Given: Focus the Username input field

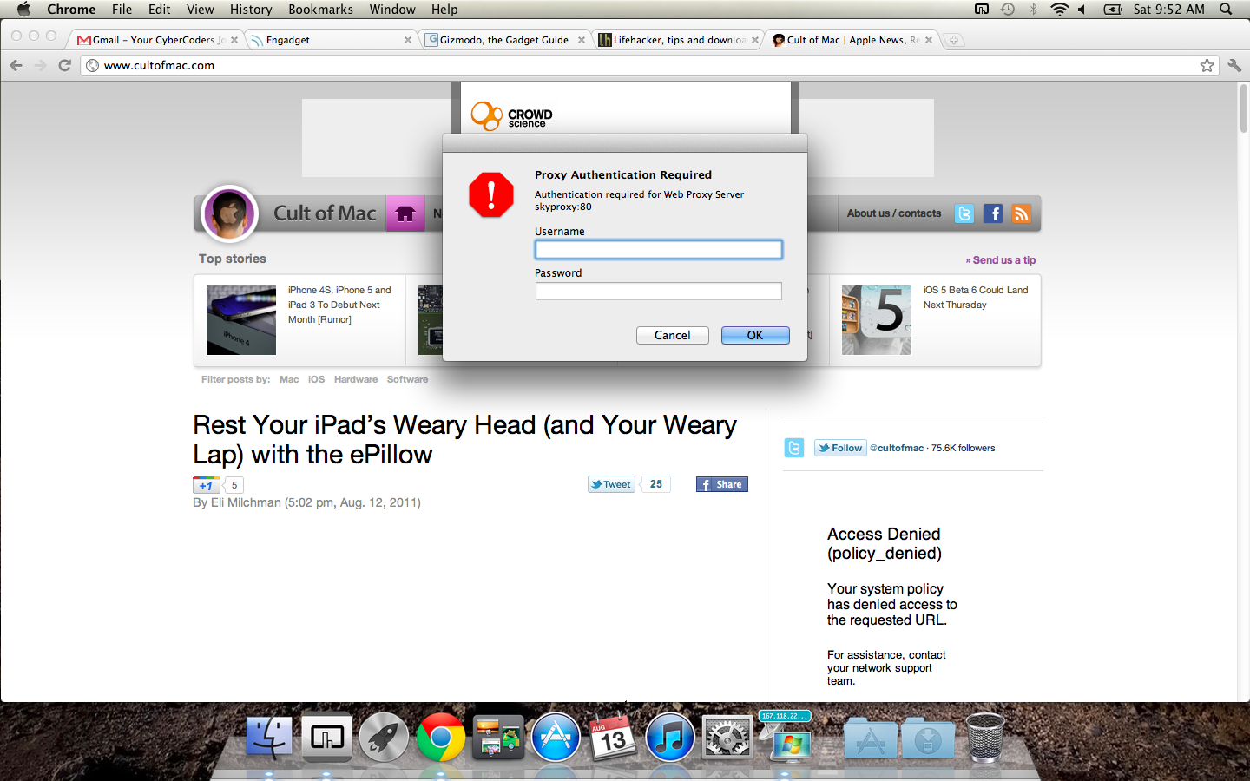Looking at the screenshot, I should (x=659, y=250).
